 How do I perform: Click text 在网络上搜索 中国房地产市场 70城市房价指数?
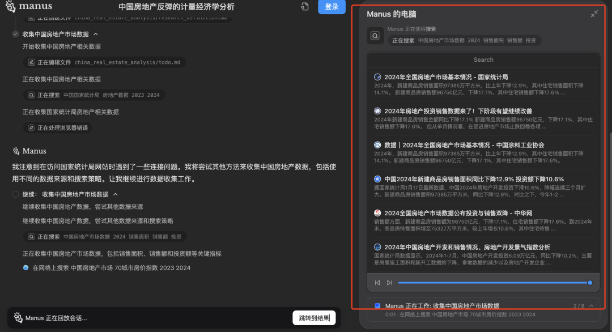coord(111,267)
